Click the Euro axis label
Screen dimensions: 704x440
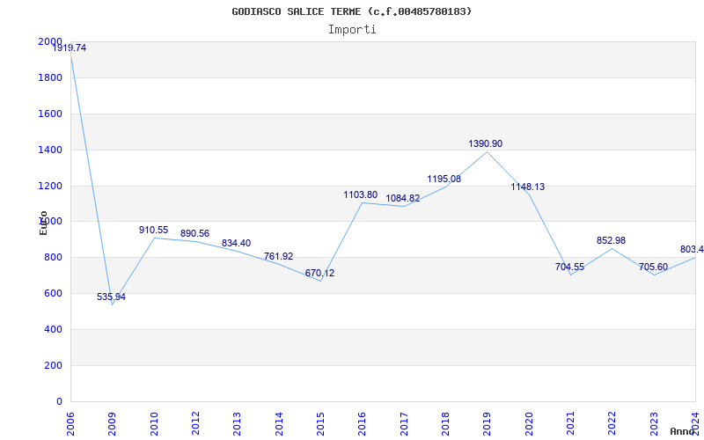[43, 223]
